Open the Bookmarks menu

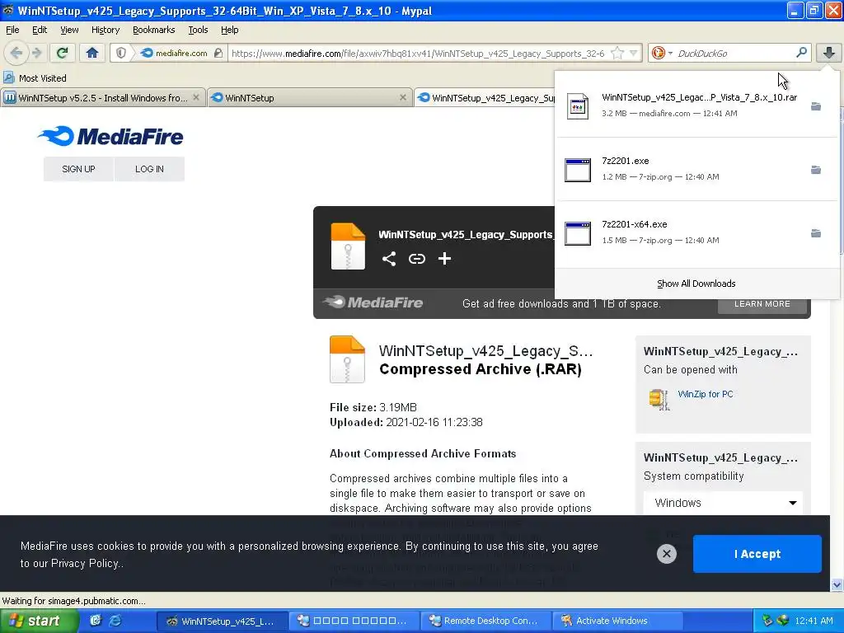pyautogui.click(x=153, y=30)
